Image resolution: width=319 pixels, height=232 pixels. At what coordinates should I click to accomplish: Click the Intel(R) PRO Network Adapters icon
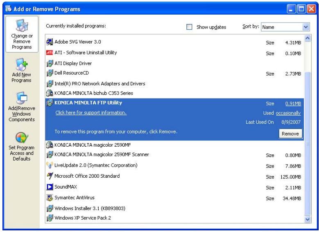pyautogui.click(x=50, y=84)
